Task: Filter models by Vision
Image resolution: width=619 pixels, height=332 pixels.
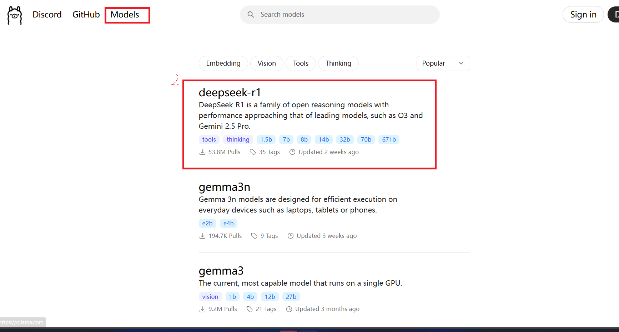Action: tap(267, 63)
